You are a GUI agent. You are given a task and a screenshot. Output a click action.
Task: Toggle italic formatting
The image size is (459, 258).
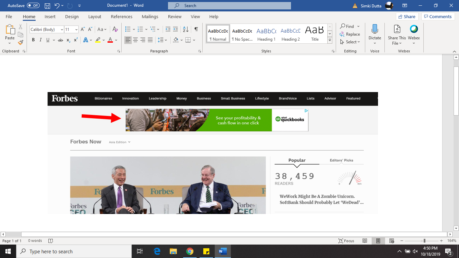click(x=41, y=40)
